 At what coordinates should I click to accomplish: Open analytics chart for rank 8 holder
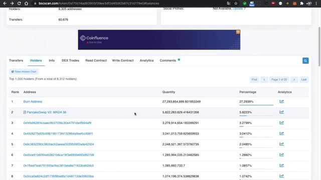tap(282, 176)
